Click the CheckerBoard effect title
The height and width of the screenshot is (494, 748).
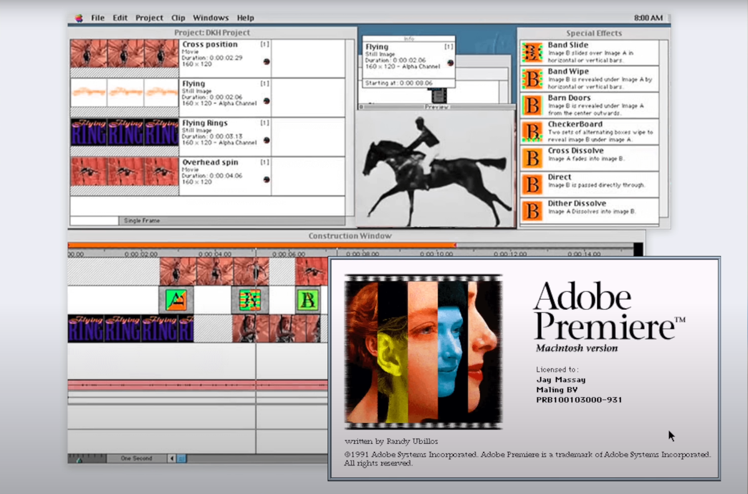coord(575,124)
